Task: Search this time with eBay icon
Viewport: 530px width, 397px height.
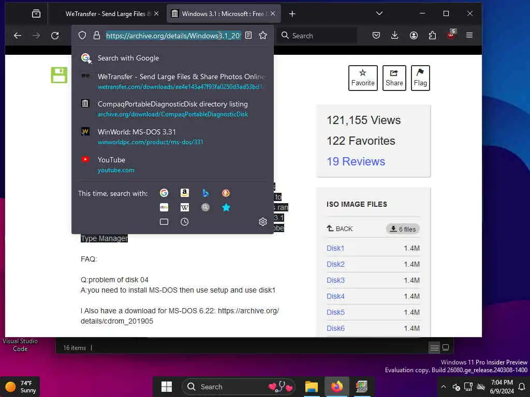Action: (164, 207)
